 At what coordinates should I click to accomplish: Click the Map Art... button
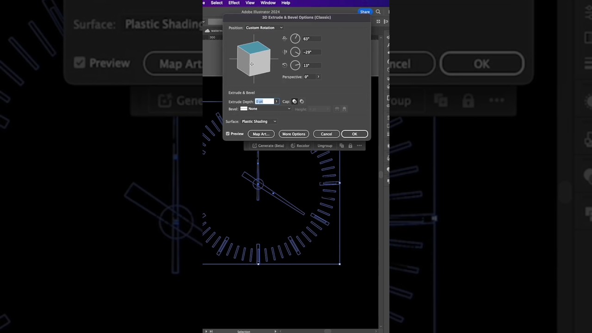261,134
